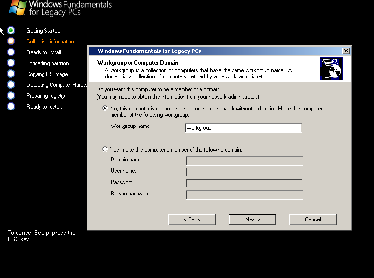Click the 'Ready to restart' step label
This screenshot has height=278, width=374.
coord(44,107)
